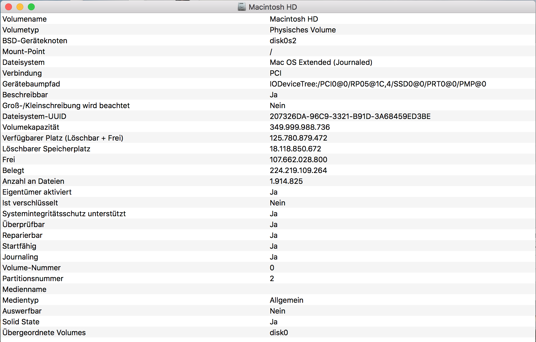Select the Volumekapazität row label
This screenshot has height=342, width=536.
[31, 127]
